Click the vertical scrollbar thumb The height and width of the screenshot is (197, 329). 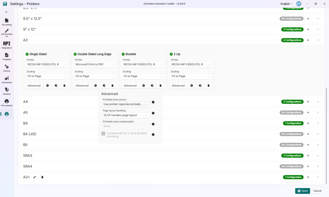[326, 136]
